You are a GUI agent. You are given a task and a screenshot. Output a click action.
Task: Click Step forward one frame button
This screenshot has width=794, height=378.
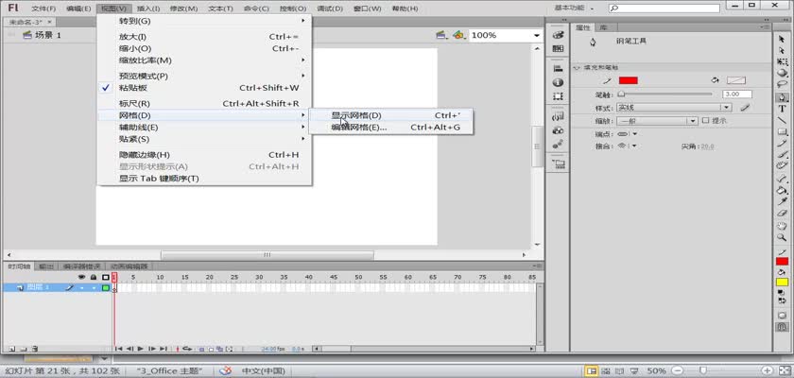(x=152, y=349)
